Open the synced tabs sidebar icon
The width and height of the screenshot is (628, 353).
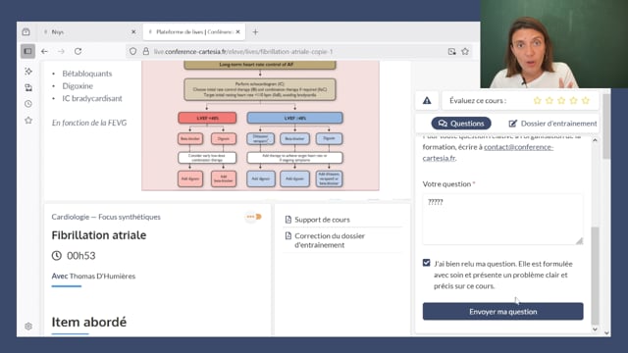(28, 87)
